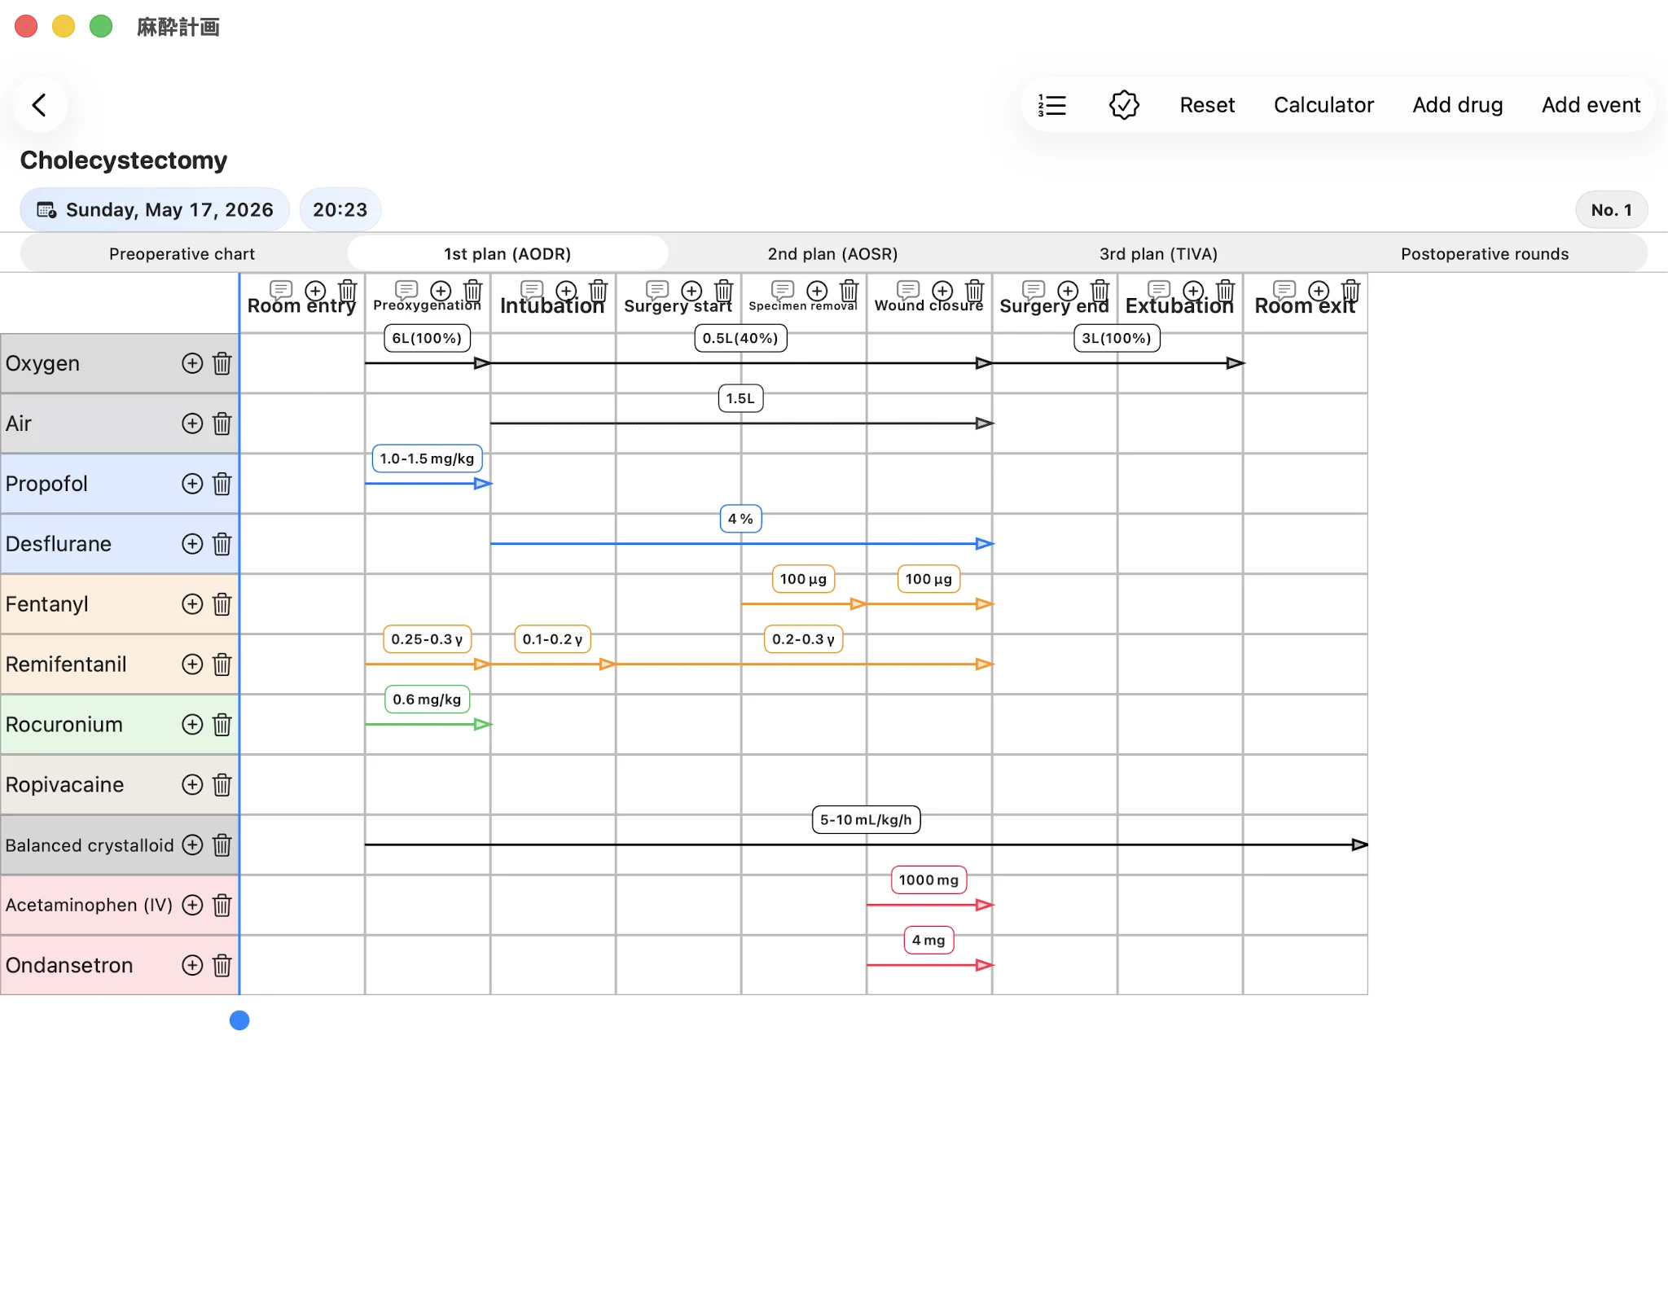Click Add event
1668x1303 pixels.
pyautogui.click(x=1591, y=105)
